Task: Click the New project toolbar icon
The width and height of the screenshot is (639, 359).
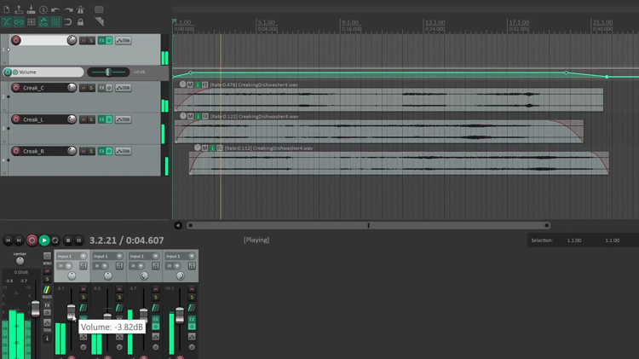Action: 7,9
